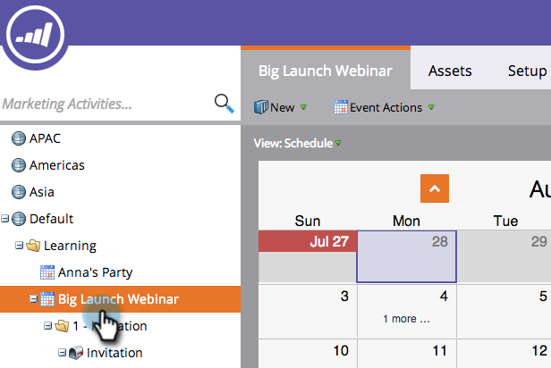Click the Marketo logo icon
Image resolution: width=551 pixels, height=368 pixels.
pyautogui.click(x=35, y=35)
